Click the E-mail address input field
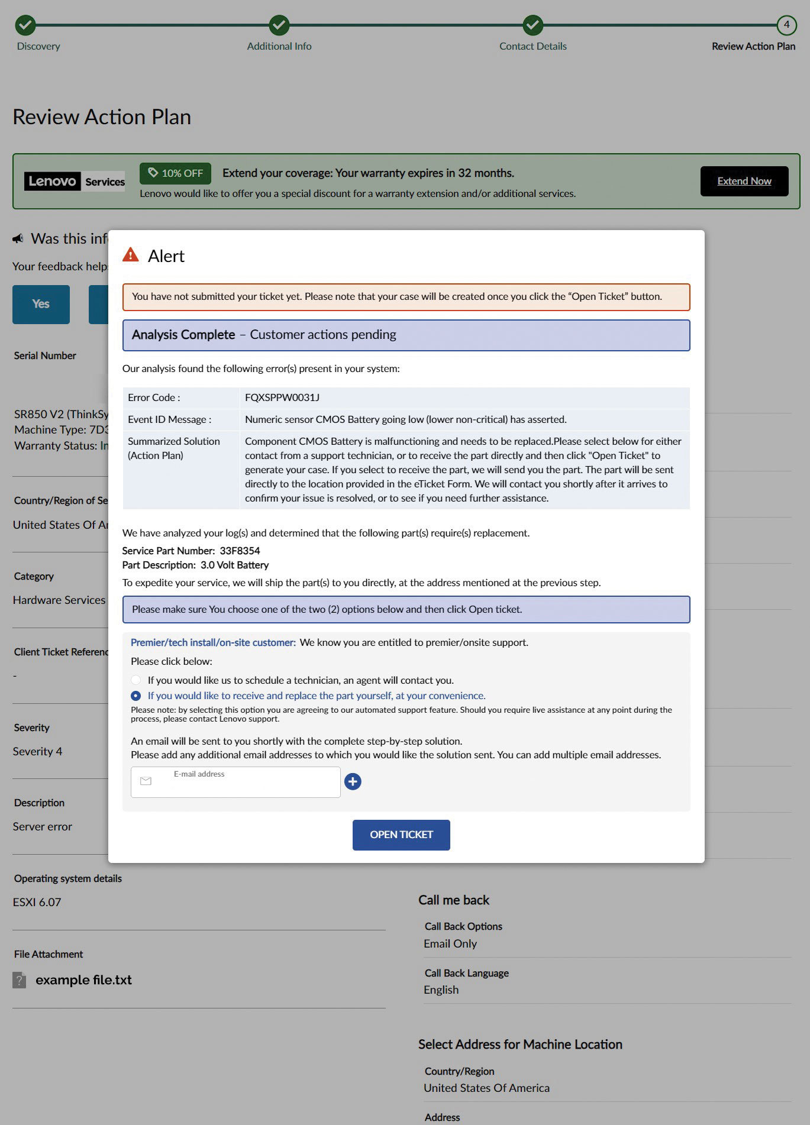This screenshot has width=810, height=1125. (235, 782)
